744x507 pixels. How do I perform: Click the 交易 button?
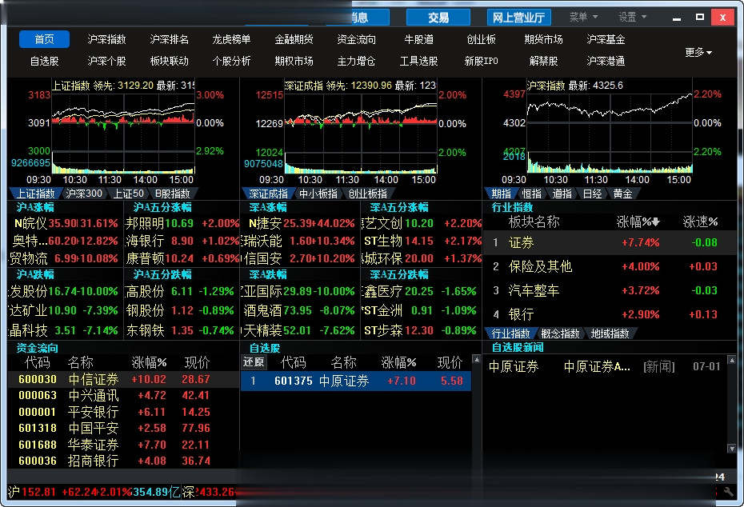click(438, 18)
